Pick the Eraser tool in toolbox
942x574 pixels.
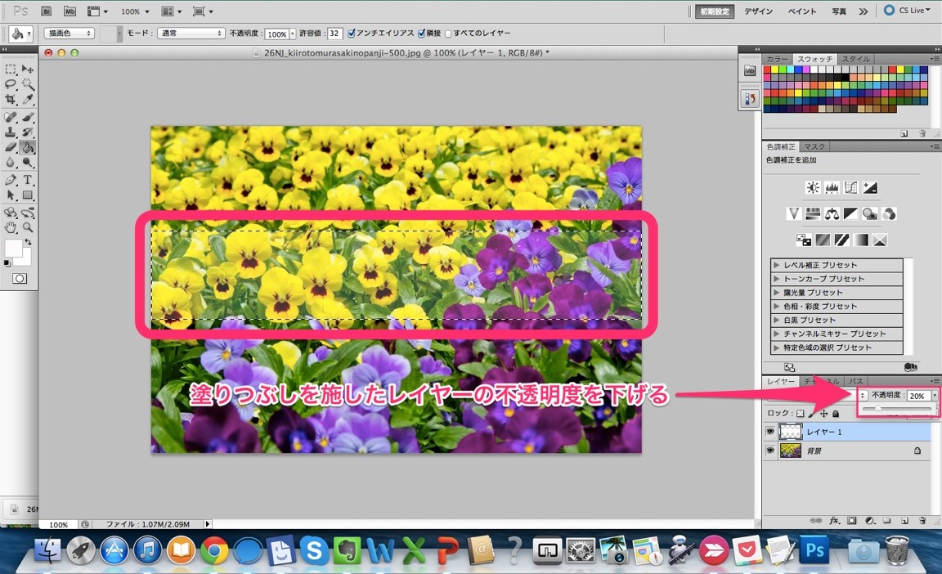tap(11, 148)
